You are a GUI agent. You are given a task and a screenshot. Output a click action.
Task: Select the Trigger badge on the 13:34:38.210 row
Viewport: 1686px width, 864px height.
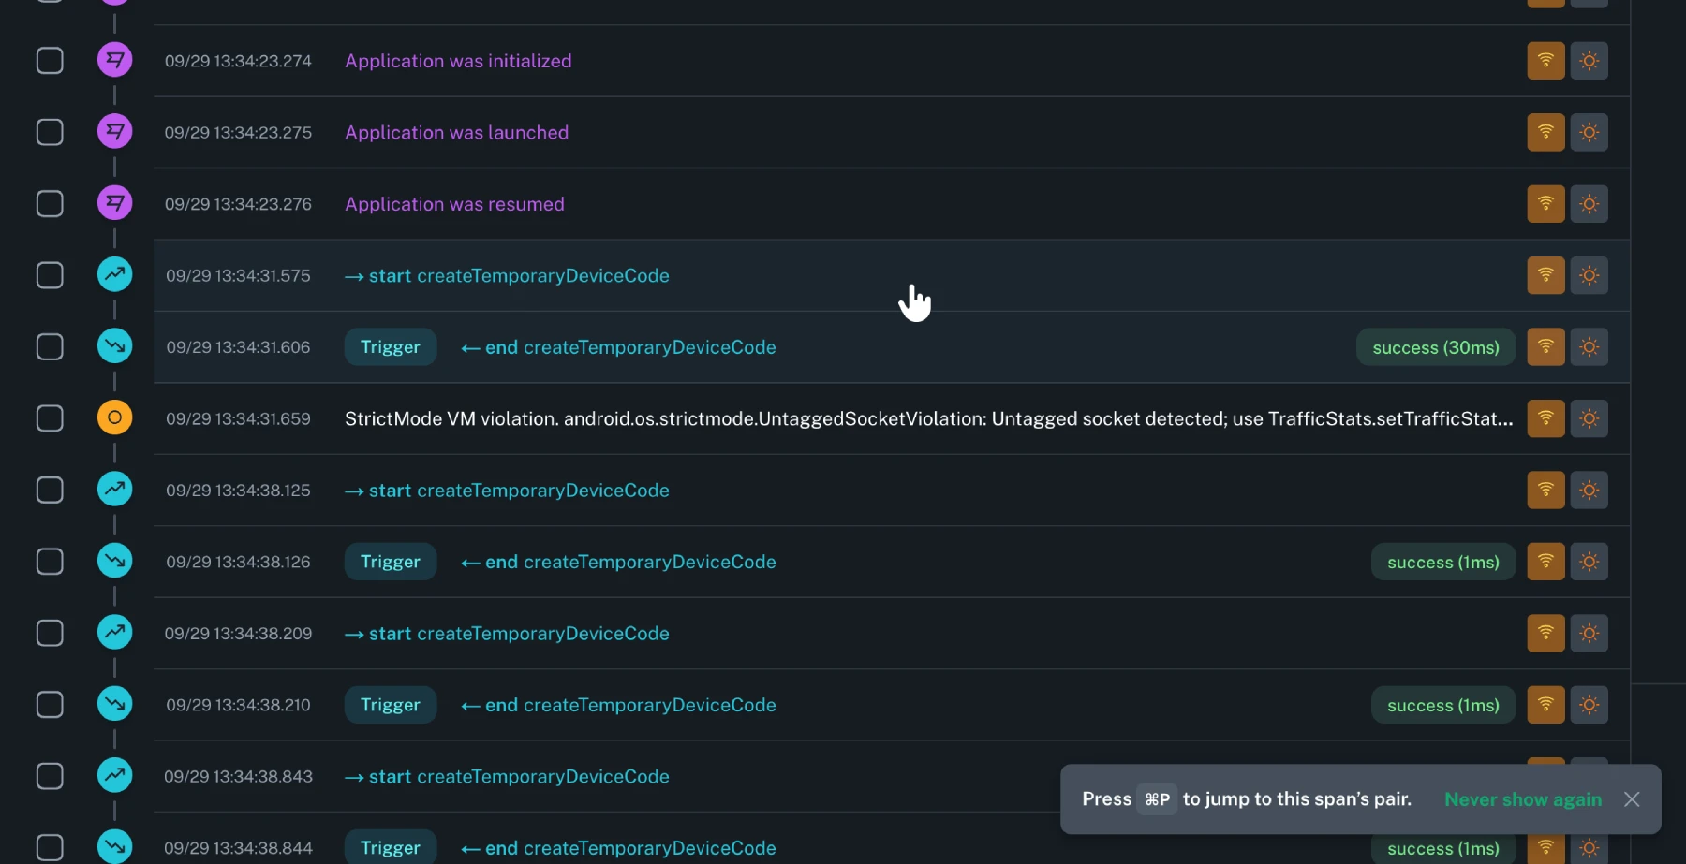pos(391,705)
